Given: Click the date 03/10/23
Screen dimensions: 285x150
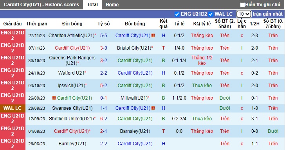Looking at the screenshot, I should [x=36, y=86].
